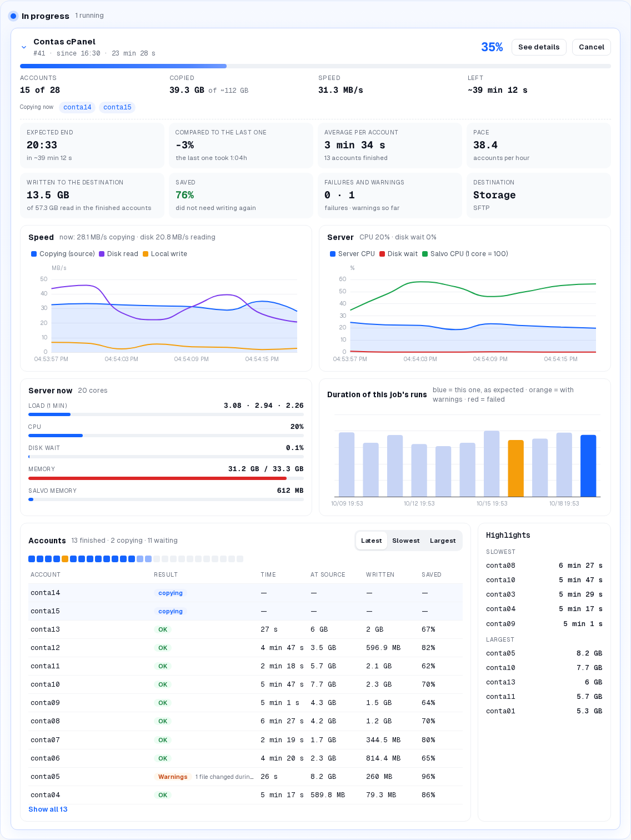This screenshot has width=631, height=840.
Task: Click the 31.3 MB/s speed value
Action: pyautogui.click(x=340, y=90)
